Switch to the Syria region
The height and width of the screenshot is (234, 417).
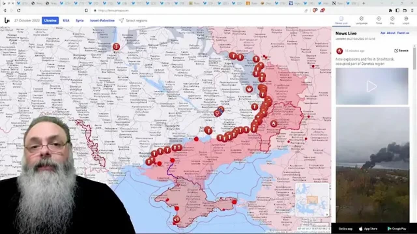tap(79, 20)
